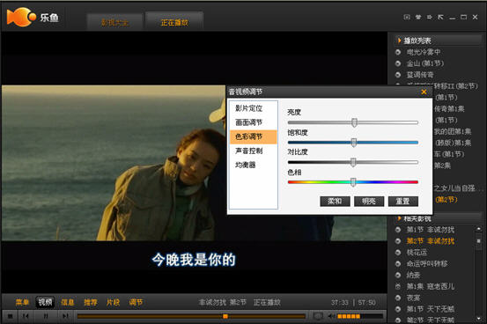487x324 pixels.
Task: Open the 菜单 menu
Action: (x=22, y=302)
